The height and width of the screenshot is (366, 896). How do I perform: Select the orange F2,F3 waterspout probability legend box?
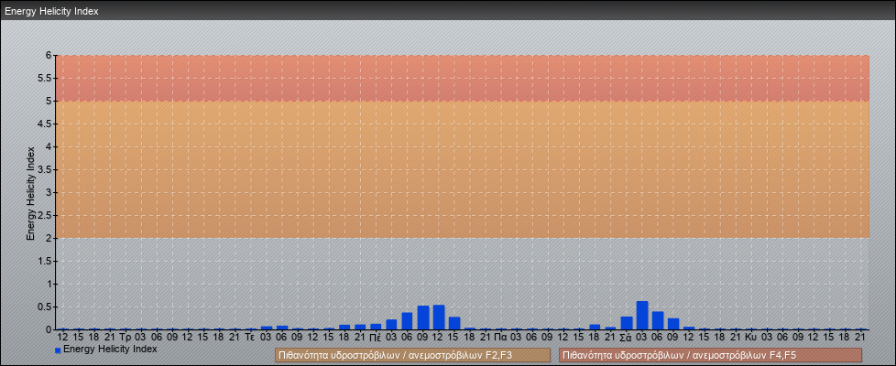[x=412, y=355]
